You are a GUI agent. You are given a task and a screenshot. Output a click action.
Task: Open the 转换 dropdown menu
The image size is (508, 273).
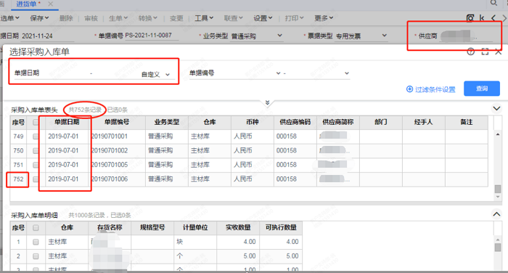[x=148, y=18]
